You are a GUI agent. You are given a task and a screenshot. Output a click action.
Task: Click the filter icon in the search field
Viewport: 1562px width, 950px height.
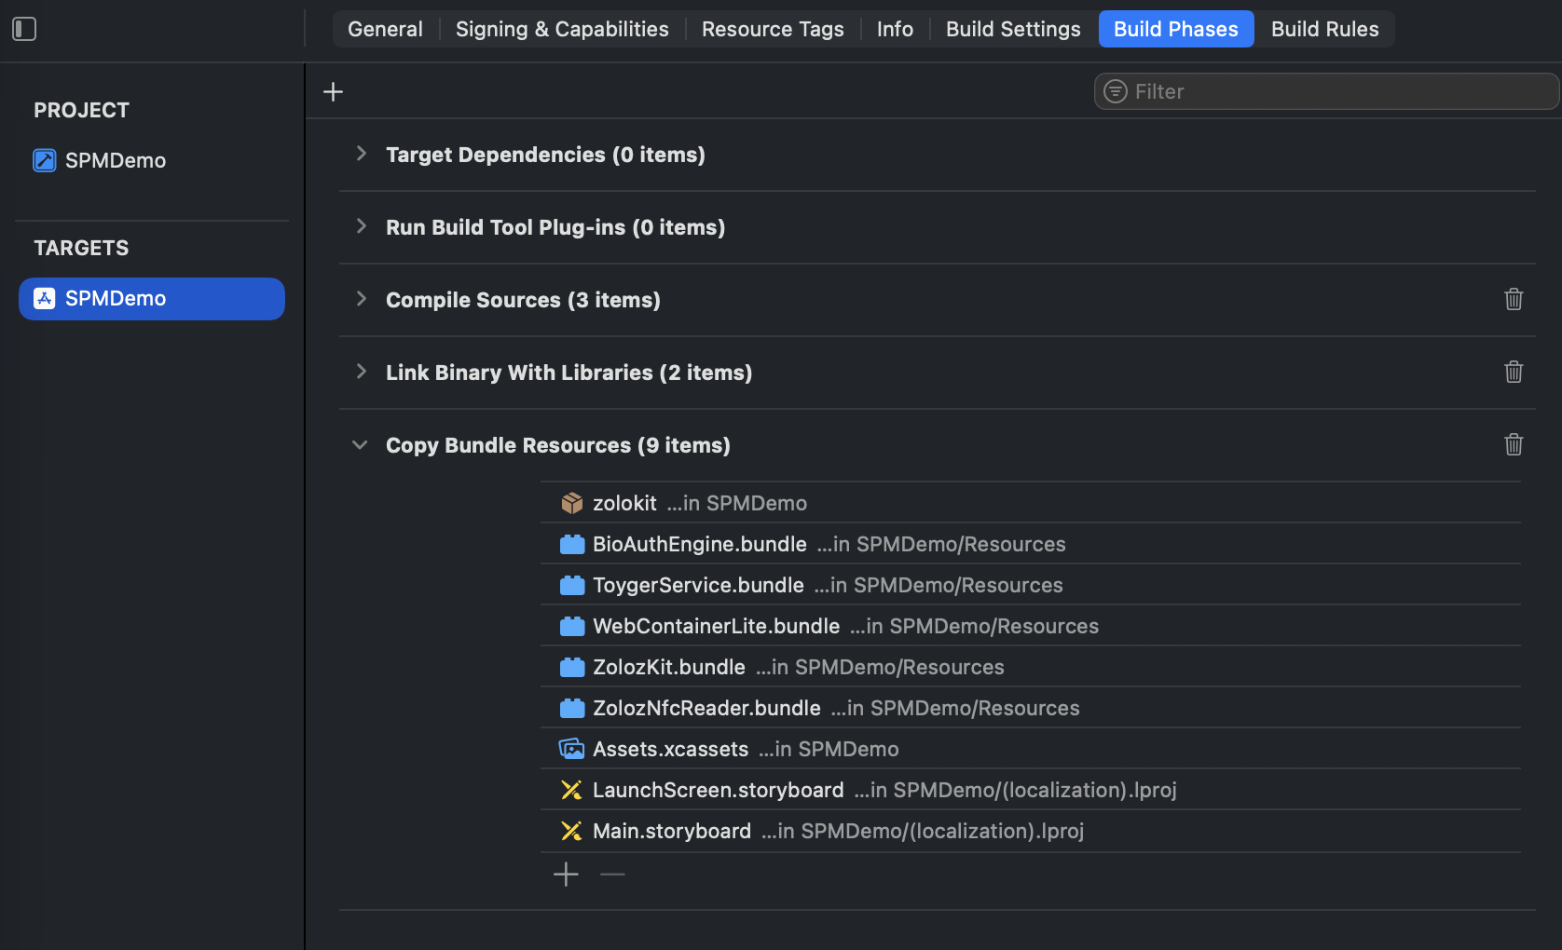[x=1115, y=91]
